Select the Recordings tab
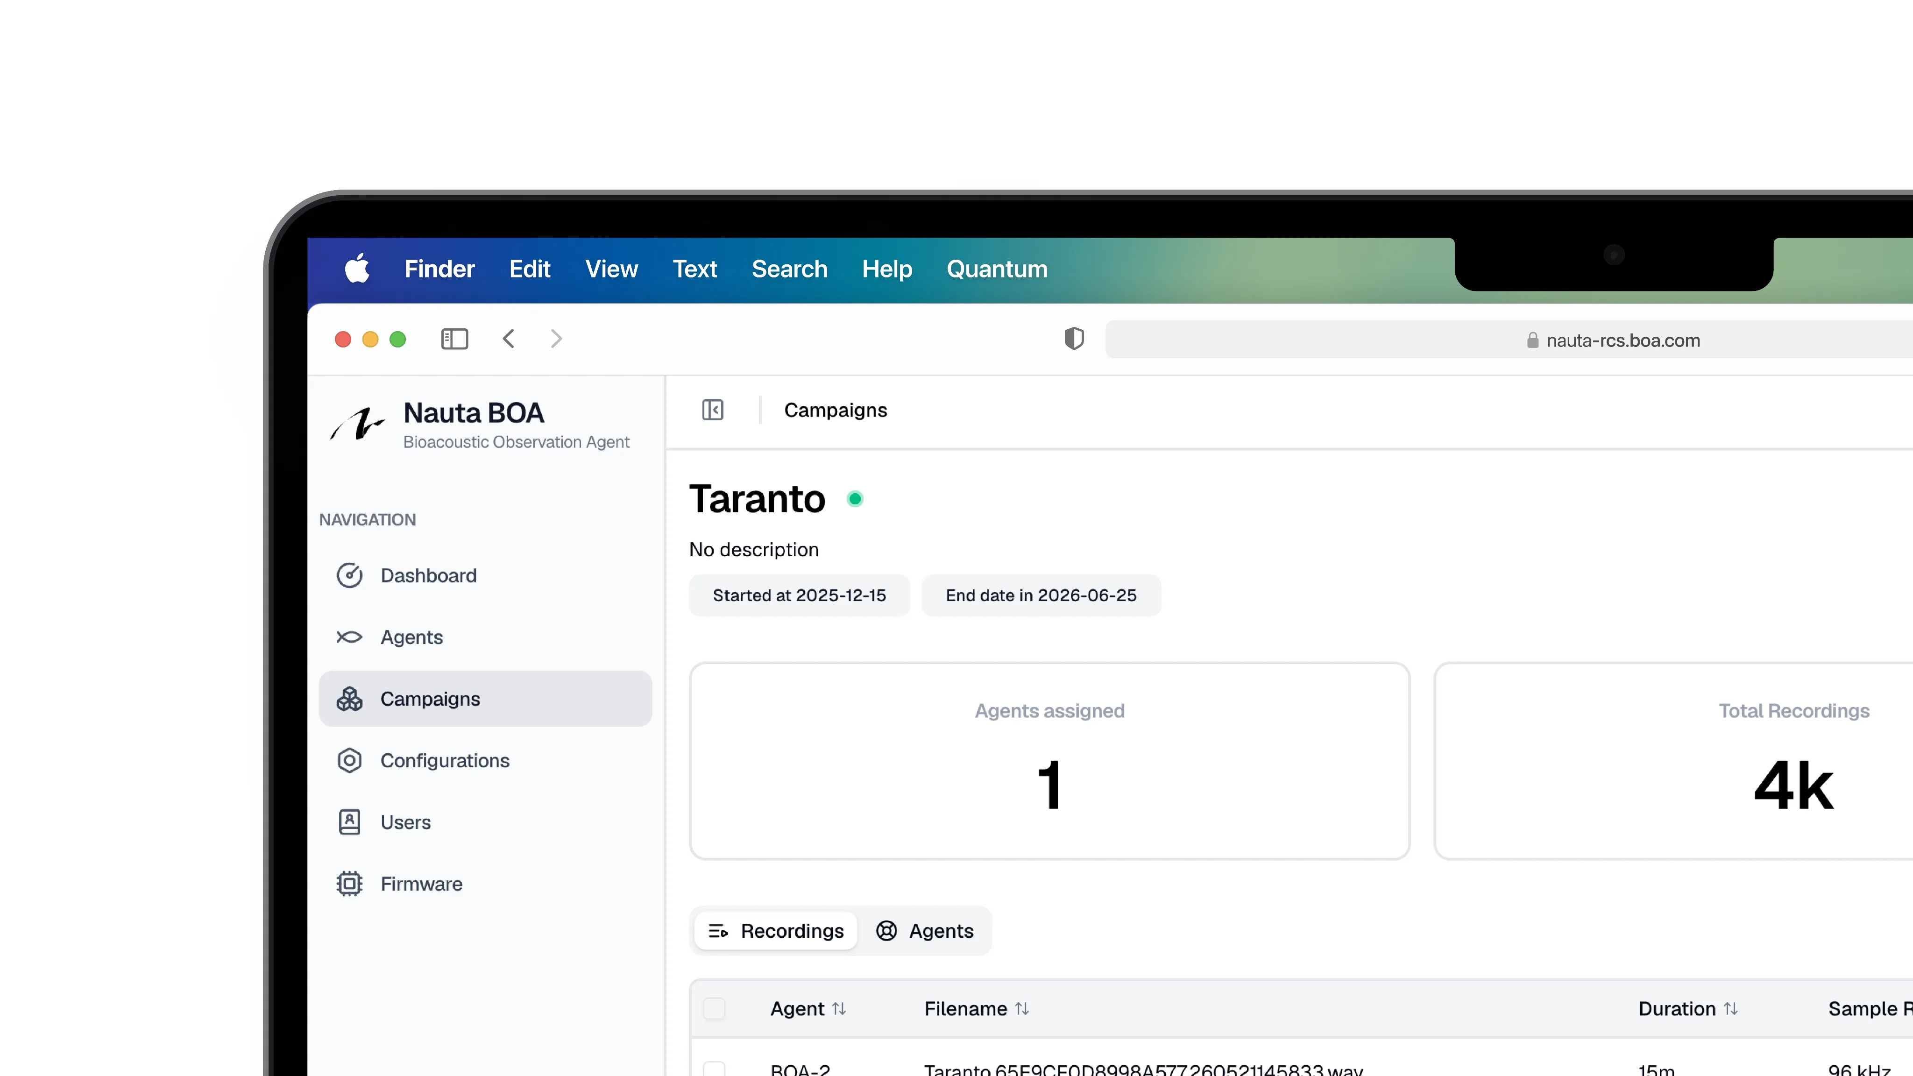Viewport: 1913px width, 1076px height. tap(776, 930)
